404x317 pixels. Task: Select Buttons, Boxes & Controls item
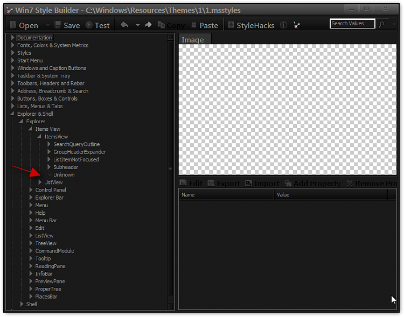tap(47, 98)
